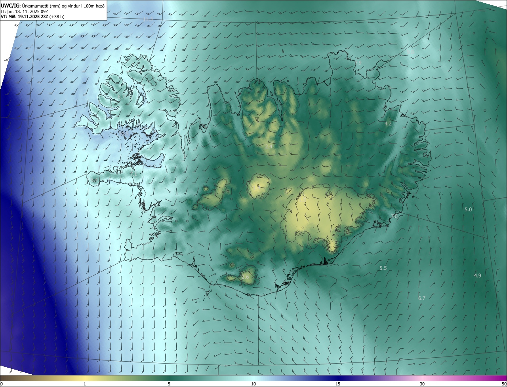This screenshot has height=387, width=507.
Task: Click the 2.6 precipitation value on the map
Action: [x=246, y=277]
